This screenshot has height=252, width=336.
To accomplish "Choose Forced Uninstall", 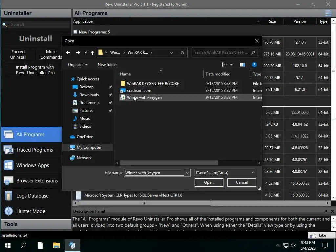I will pyautogui.click(x=18, y=54).
